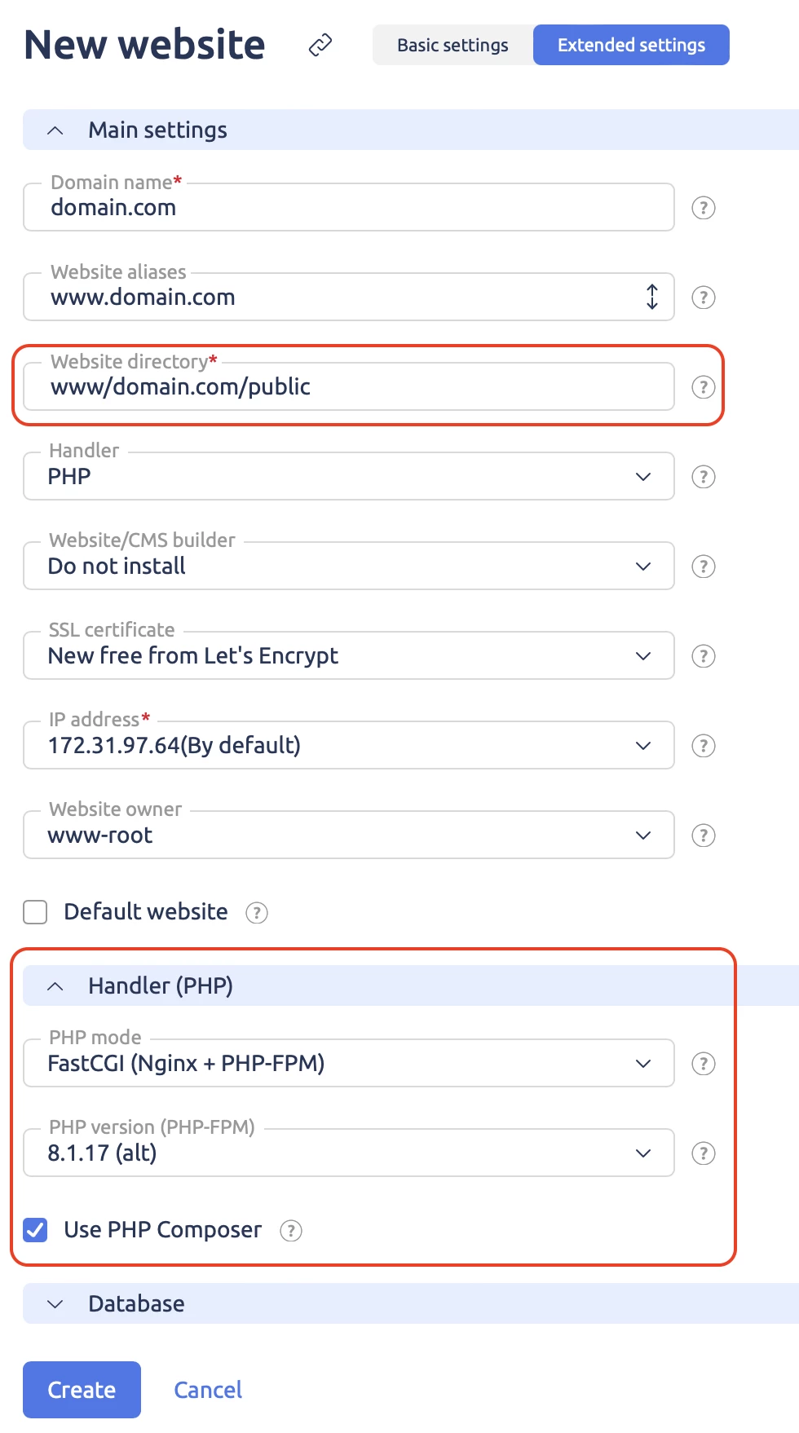The image size is (799, 1433).
Task: Click the Create button
Action: (x=82, y=1390)
